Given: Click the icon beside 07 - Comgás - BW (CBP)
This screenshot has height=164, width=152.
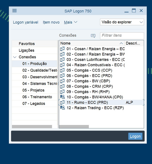Looking at the screenshot, I should [x=62, y=81].
